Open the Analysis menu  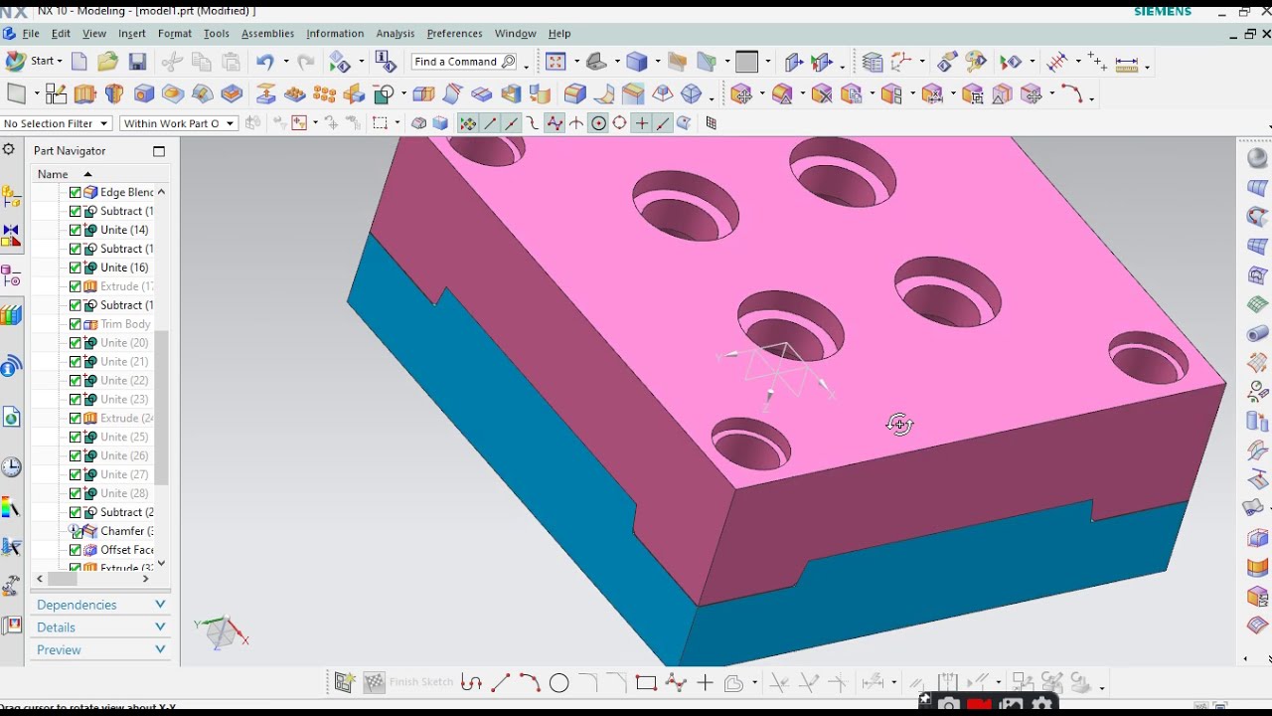[396, 34]
